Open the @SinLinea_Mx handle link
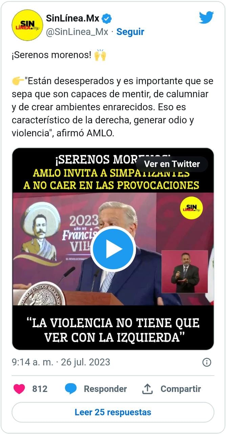 77,32
